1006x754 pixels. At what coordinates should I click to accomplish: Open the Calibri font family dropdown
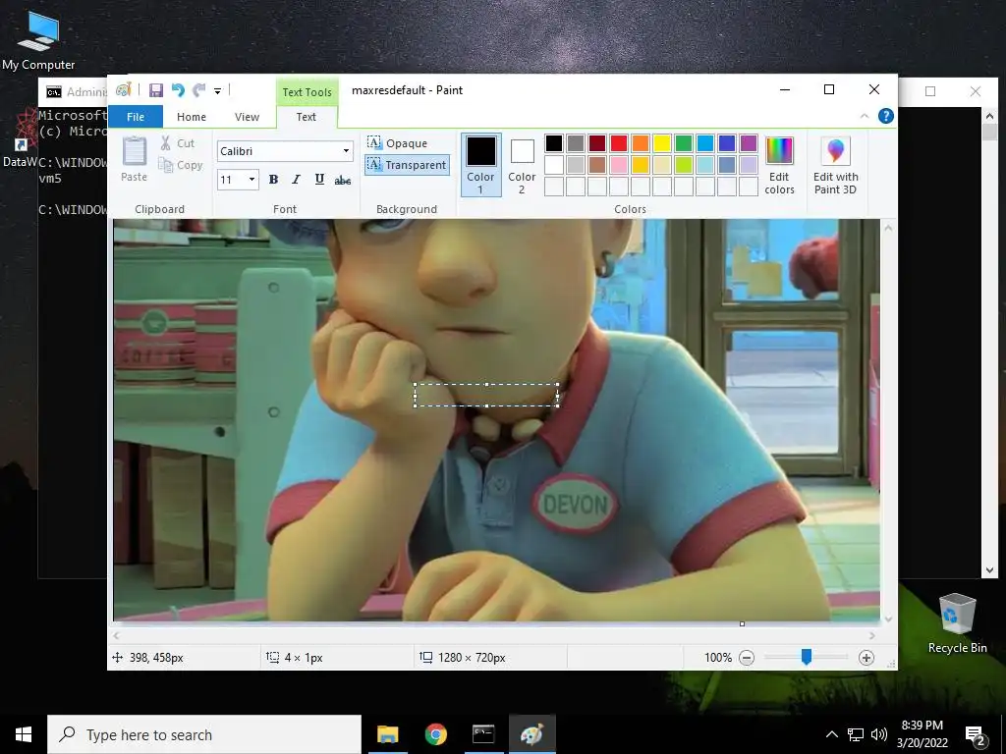click(x=346, y=151)
